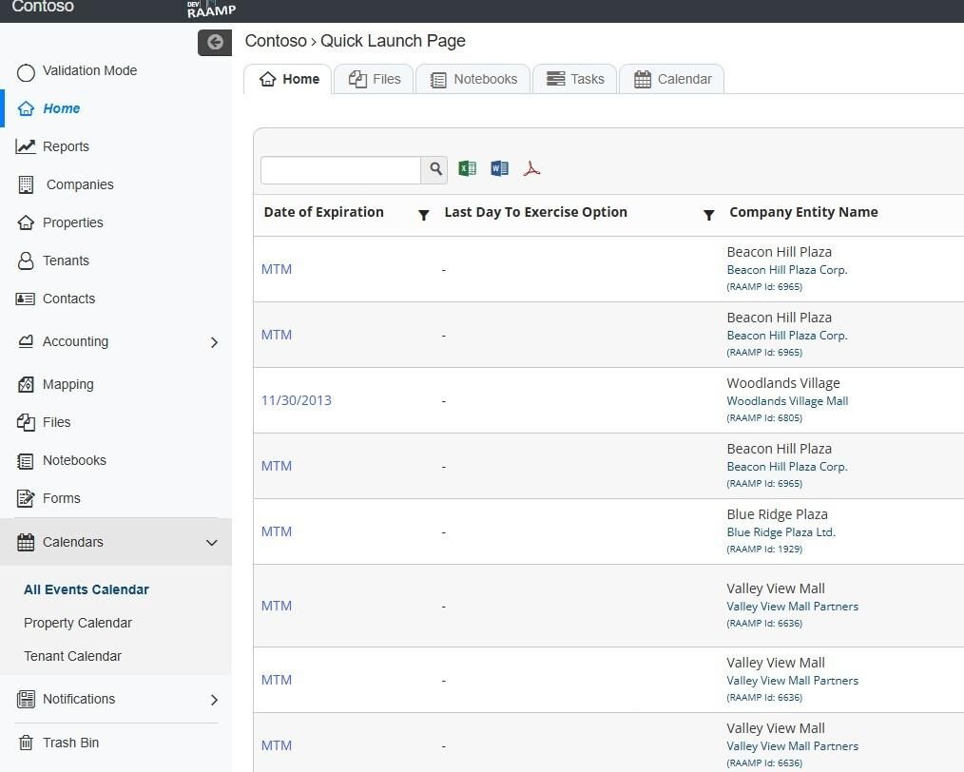This screenshot has height=772, width=964.
Task: Filter Last Day To Exercise Option column
Action: tap(708, 215)
